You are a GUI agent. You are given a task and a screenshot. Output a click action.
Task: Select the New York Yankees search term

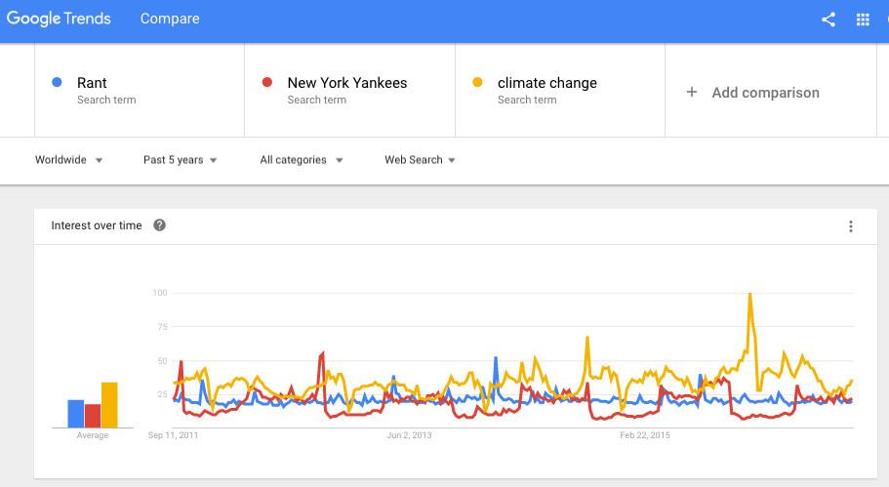346,83
